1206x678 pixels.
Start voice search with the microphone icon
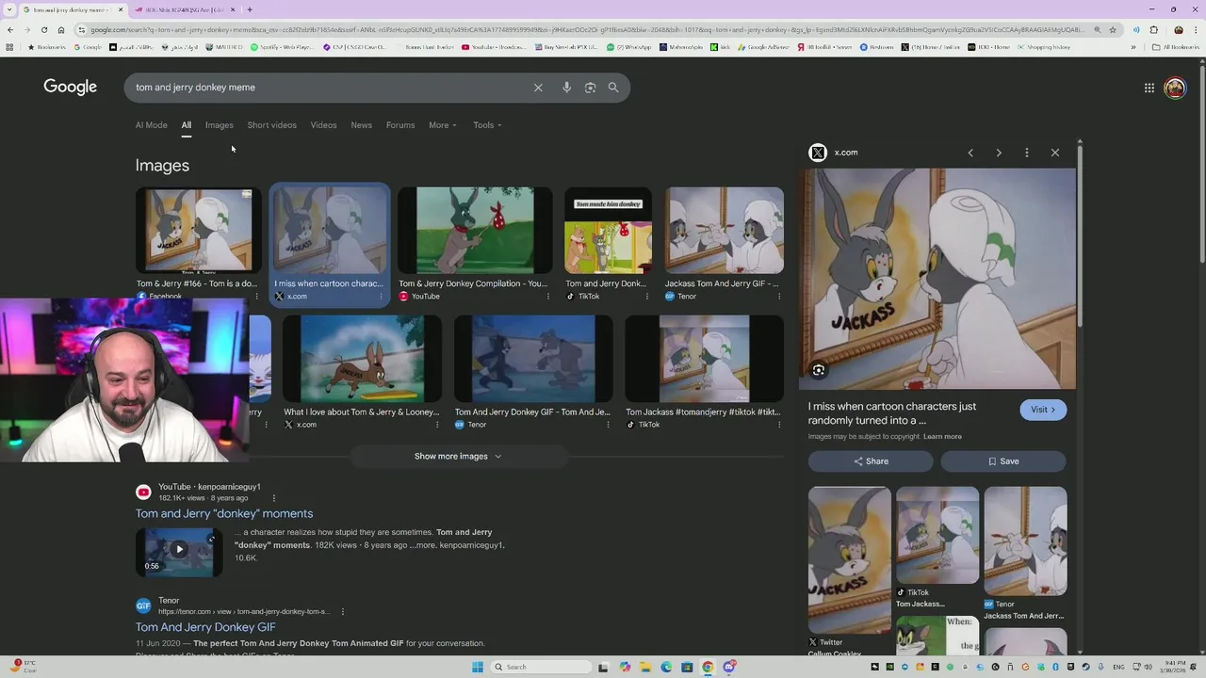pyautogui.click(x=566, y=88)
